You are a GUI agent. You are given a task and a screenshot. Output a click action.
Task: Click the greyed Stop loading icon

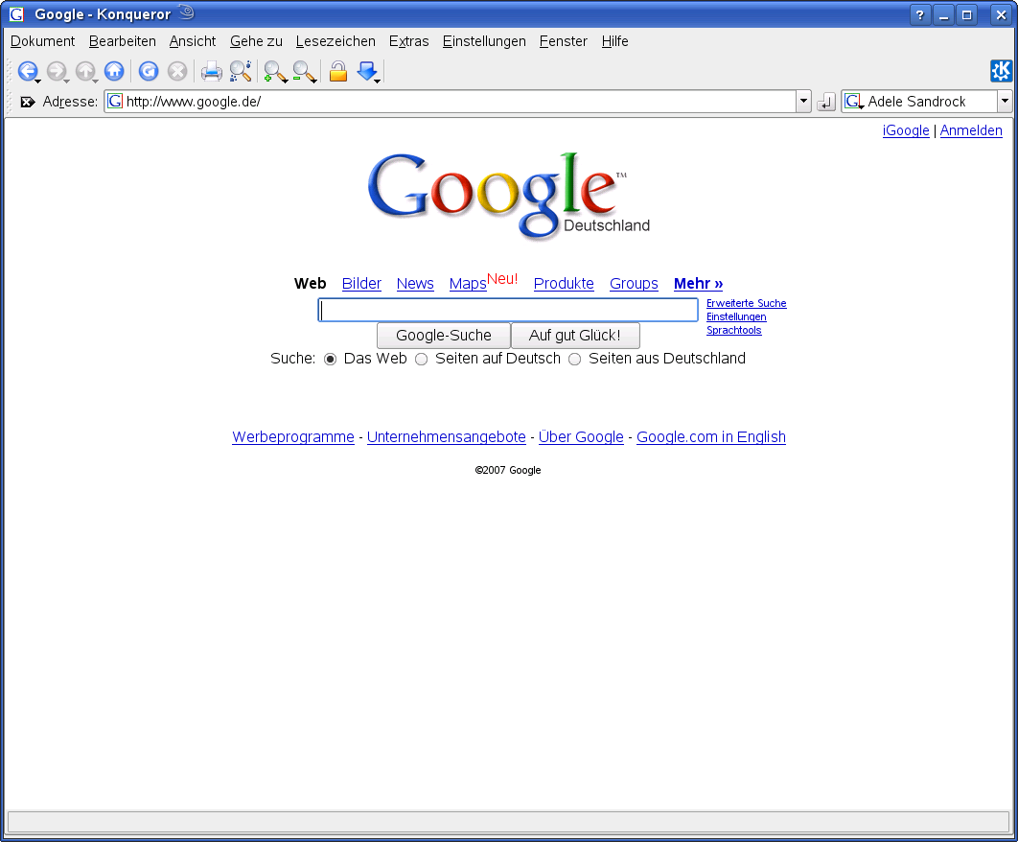(177, 71)
